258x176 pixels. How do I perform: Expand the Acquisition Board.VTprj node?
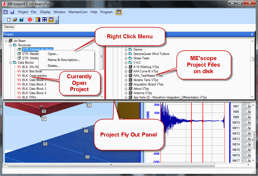pos(126,84)
